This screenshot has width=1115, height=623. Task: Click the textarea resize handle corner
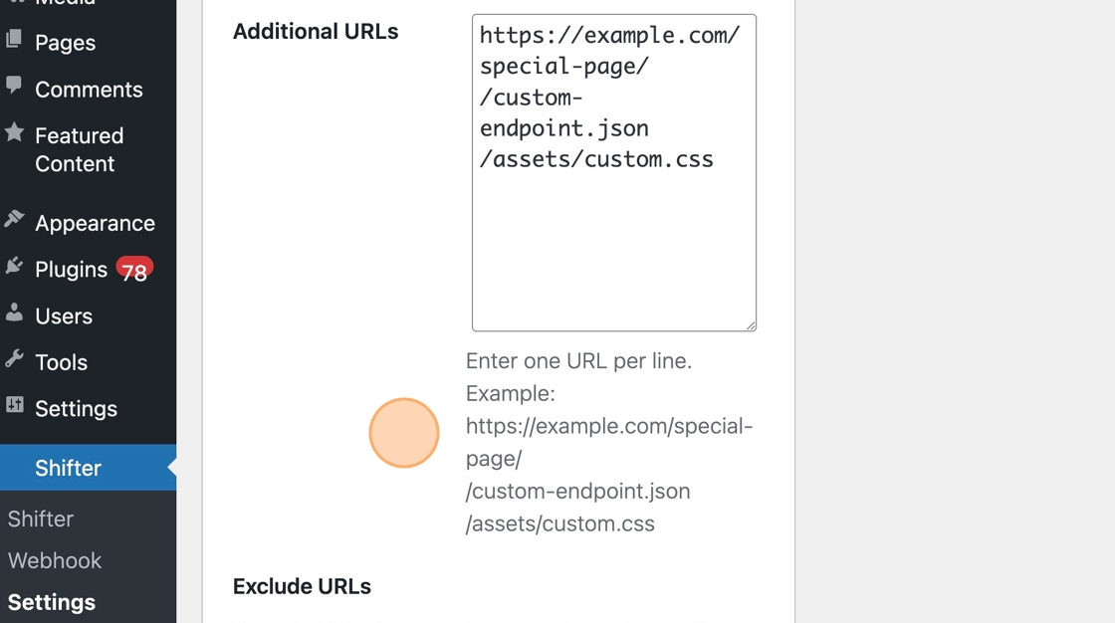pyautogui.click(x=751, y=325)
